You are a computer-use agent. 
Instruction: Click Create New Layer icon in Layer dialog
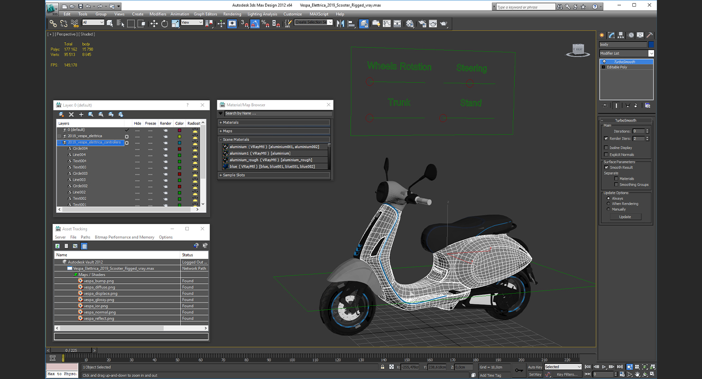(61, 114)
